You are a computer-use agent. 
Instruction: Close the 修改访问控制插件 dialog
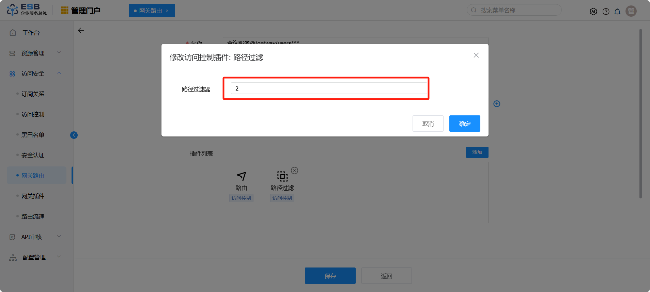tap(476, 55)
